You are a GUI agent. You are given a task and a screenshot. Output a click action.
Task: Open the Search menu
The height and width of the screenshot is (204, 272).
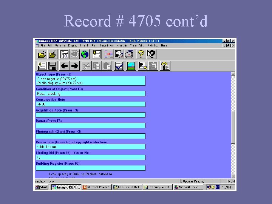pyautogui.click(x=84, y=46)
